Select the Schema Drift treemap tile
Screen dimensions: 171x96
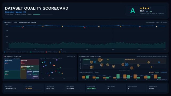pyautogui.click(x=30, y=62)
